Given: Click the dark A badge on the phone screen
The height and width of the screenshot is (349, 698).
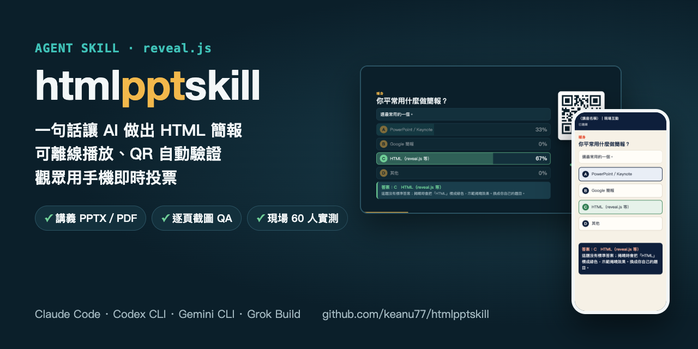Looking at the screenshot, I should coord(586,174).
